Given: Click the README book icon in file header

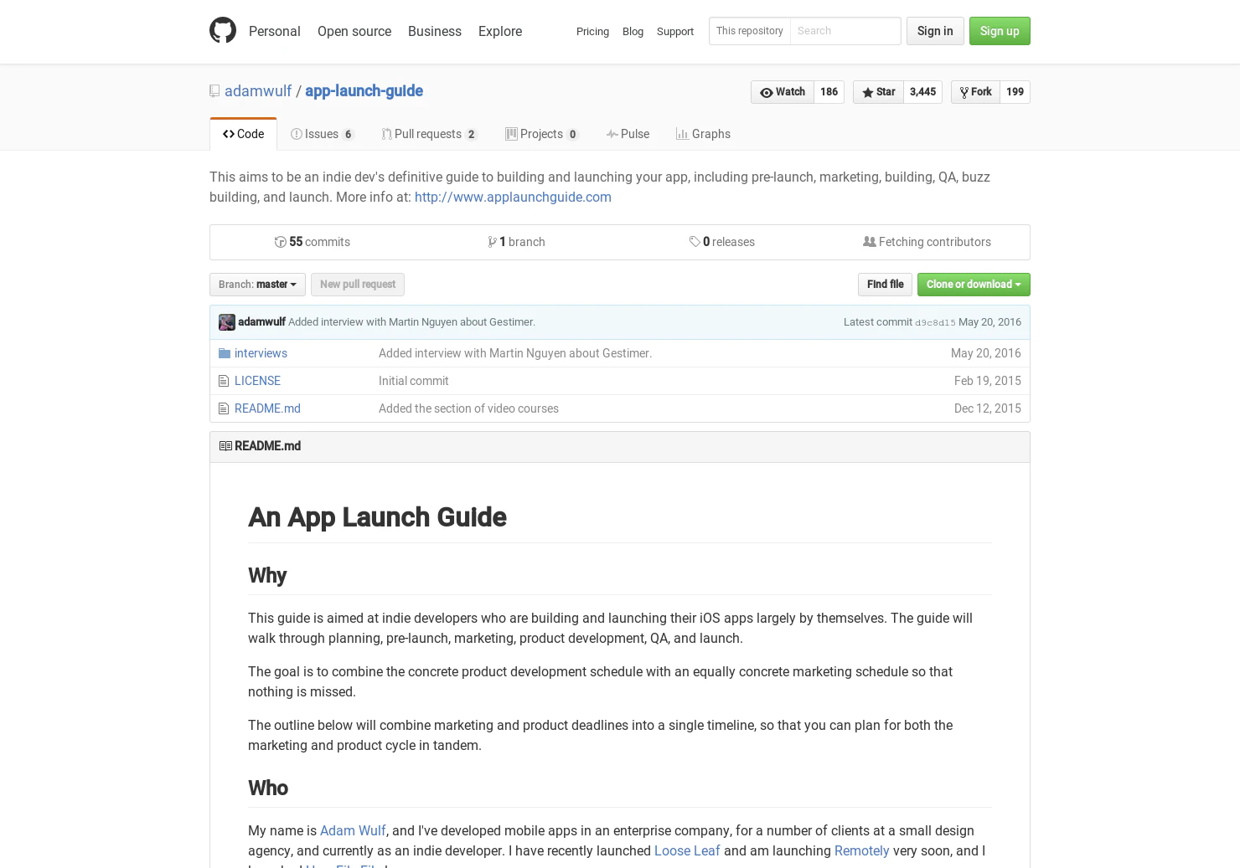Looking at the screenshot, I should 225,445.
